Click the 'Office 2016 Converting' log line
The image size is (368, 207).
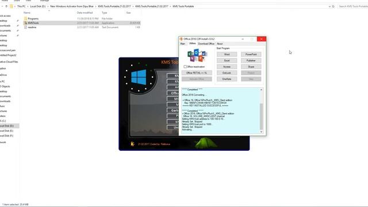pos(194,95)
